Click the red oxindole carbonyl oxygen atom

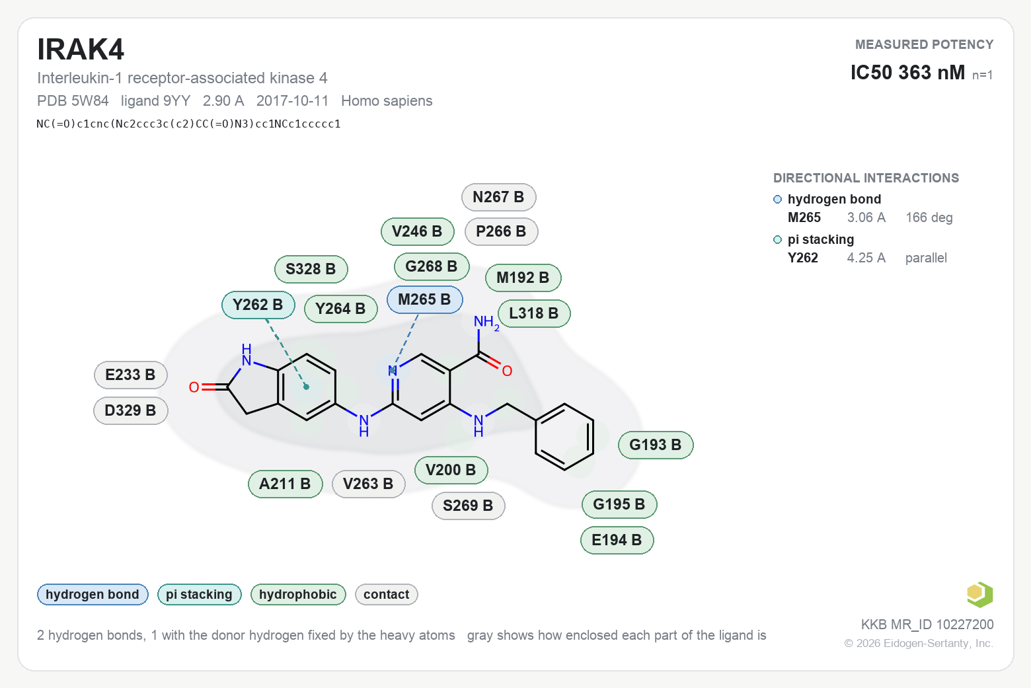194,387
